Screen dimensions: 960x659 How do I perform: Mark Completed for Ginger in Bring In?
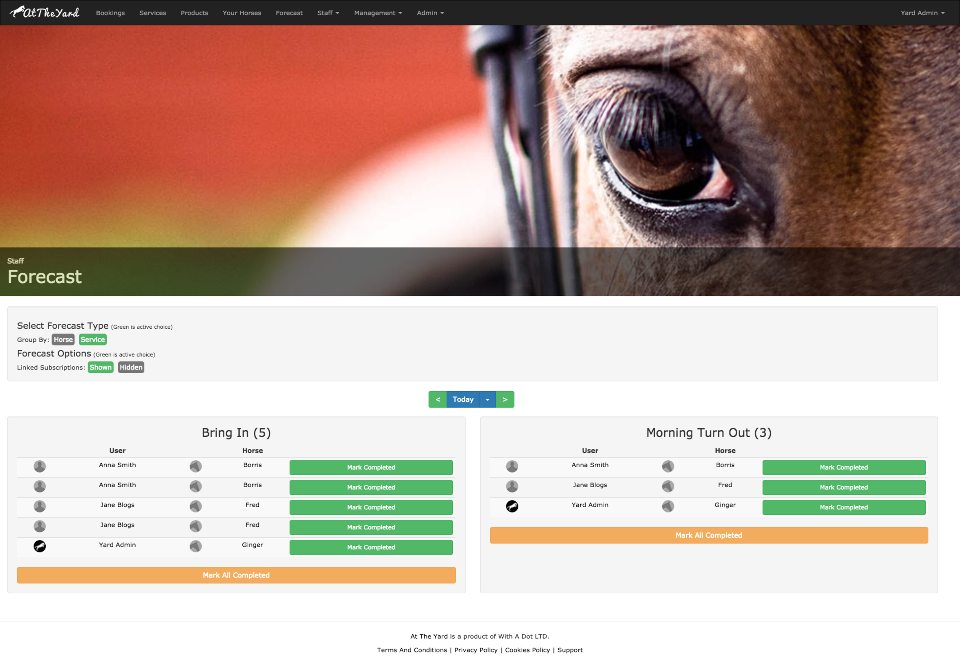coord(371,547)
